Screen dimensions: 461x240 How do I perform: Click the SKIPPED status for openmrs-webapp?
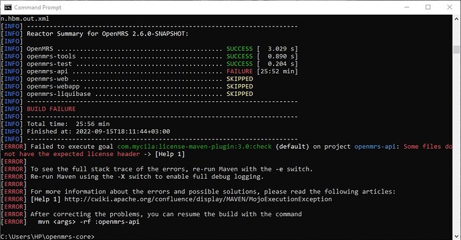click(x=240, y=86)
